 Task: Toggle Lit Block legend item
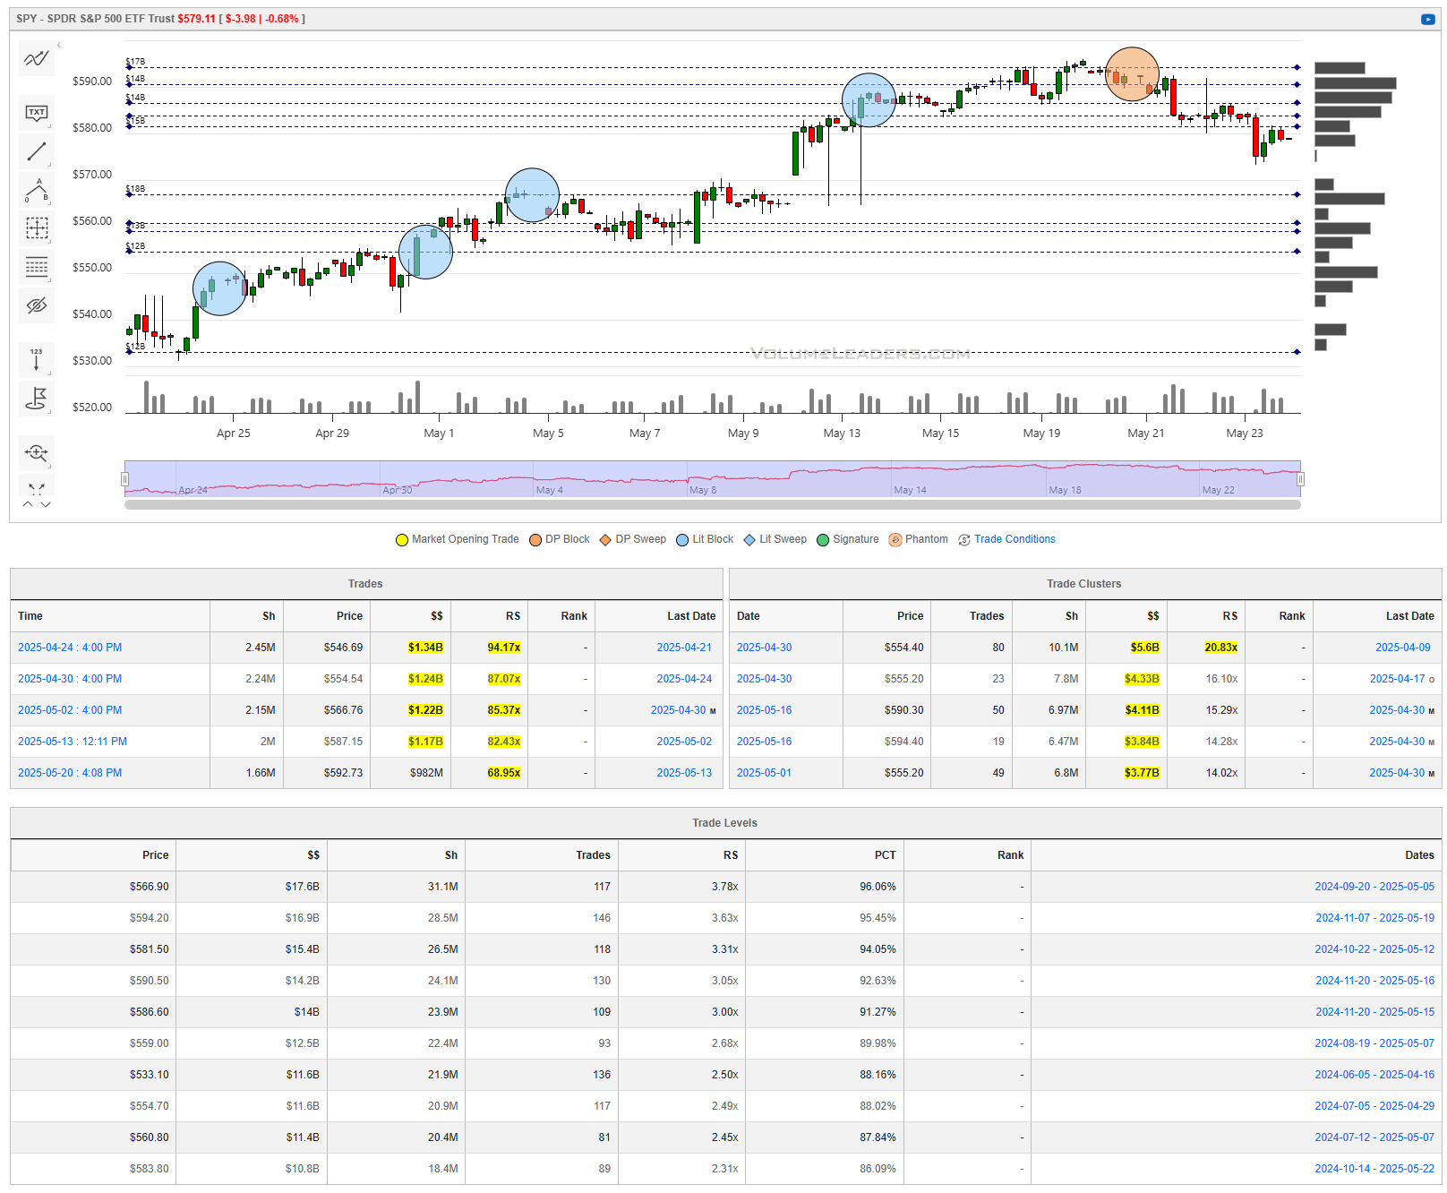705,539
